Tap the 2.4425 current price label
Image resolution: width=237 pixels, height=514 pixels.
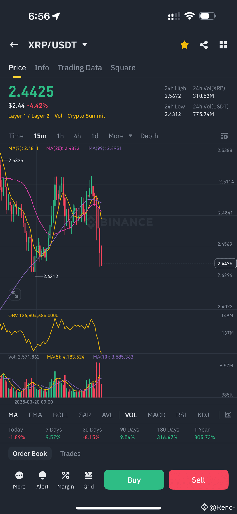coord(226,263)
